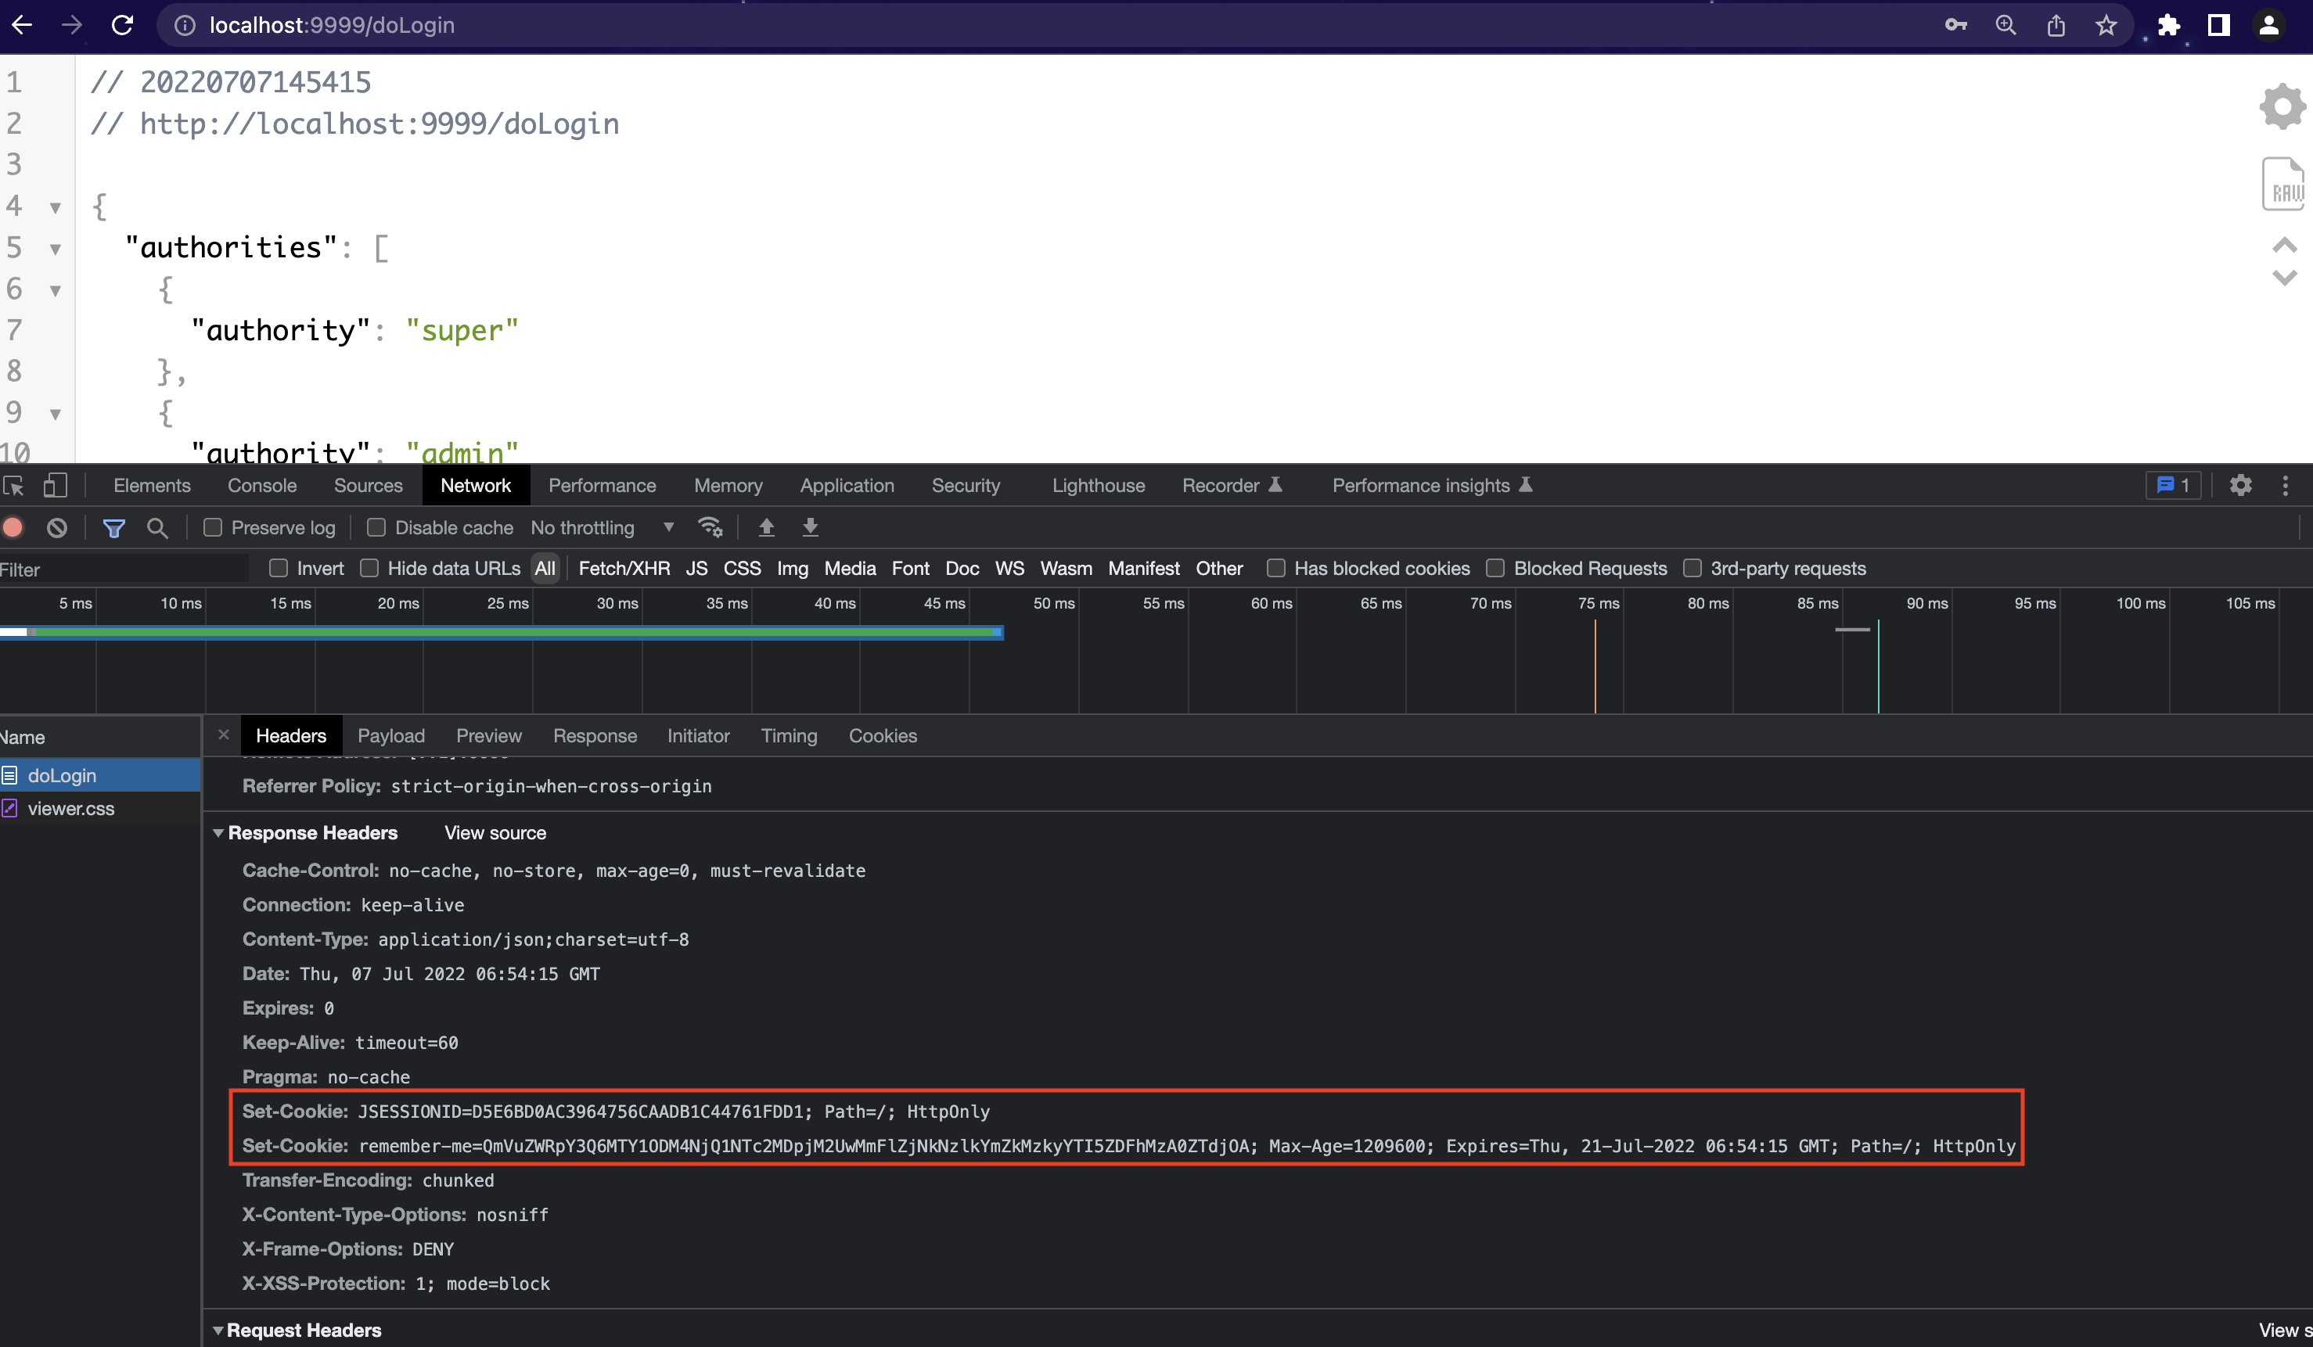Switch to the Console panel
This screenshot has width=2313, height=1347.
click(x=262, y=486)
